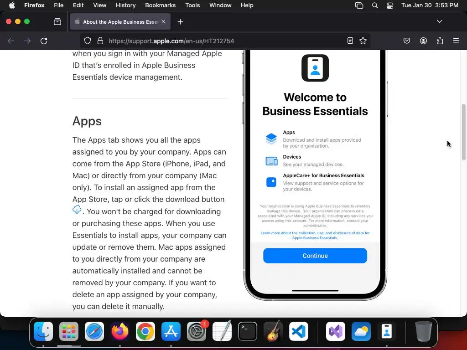Click the site security padlock icon
Image resolution: width=467 pixels, height=350 pixels.
100,41
